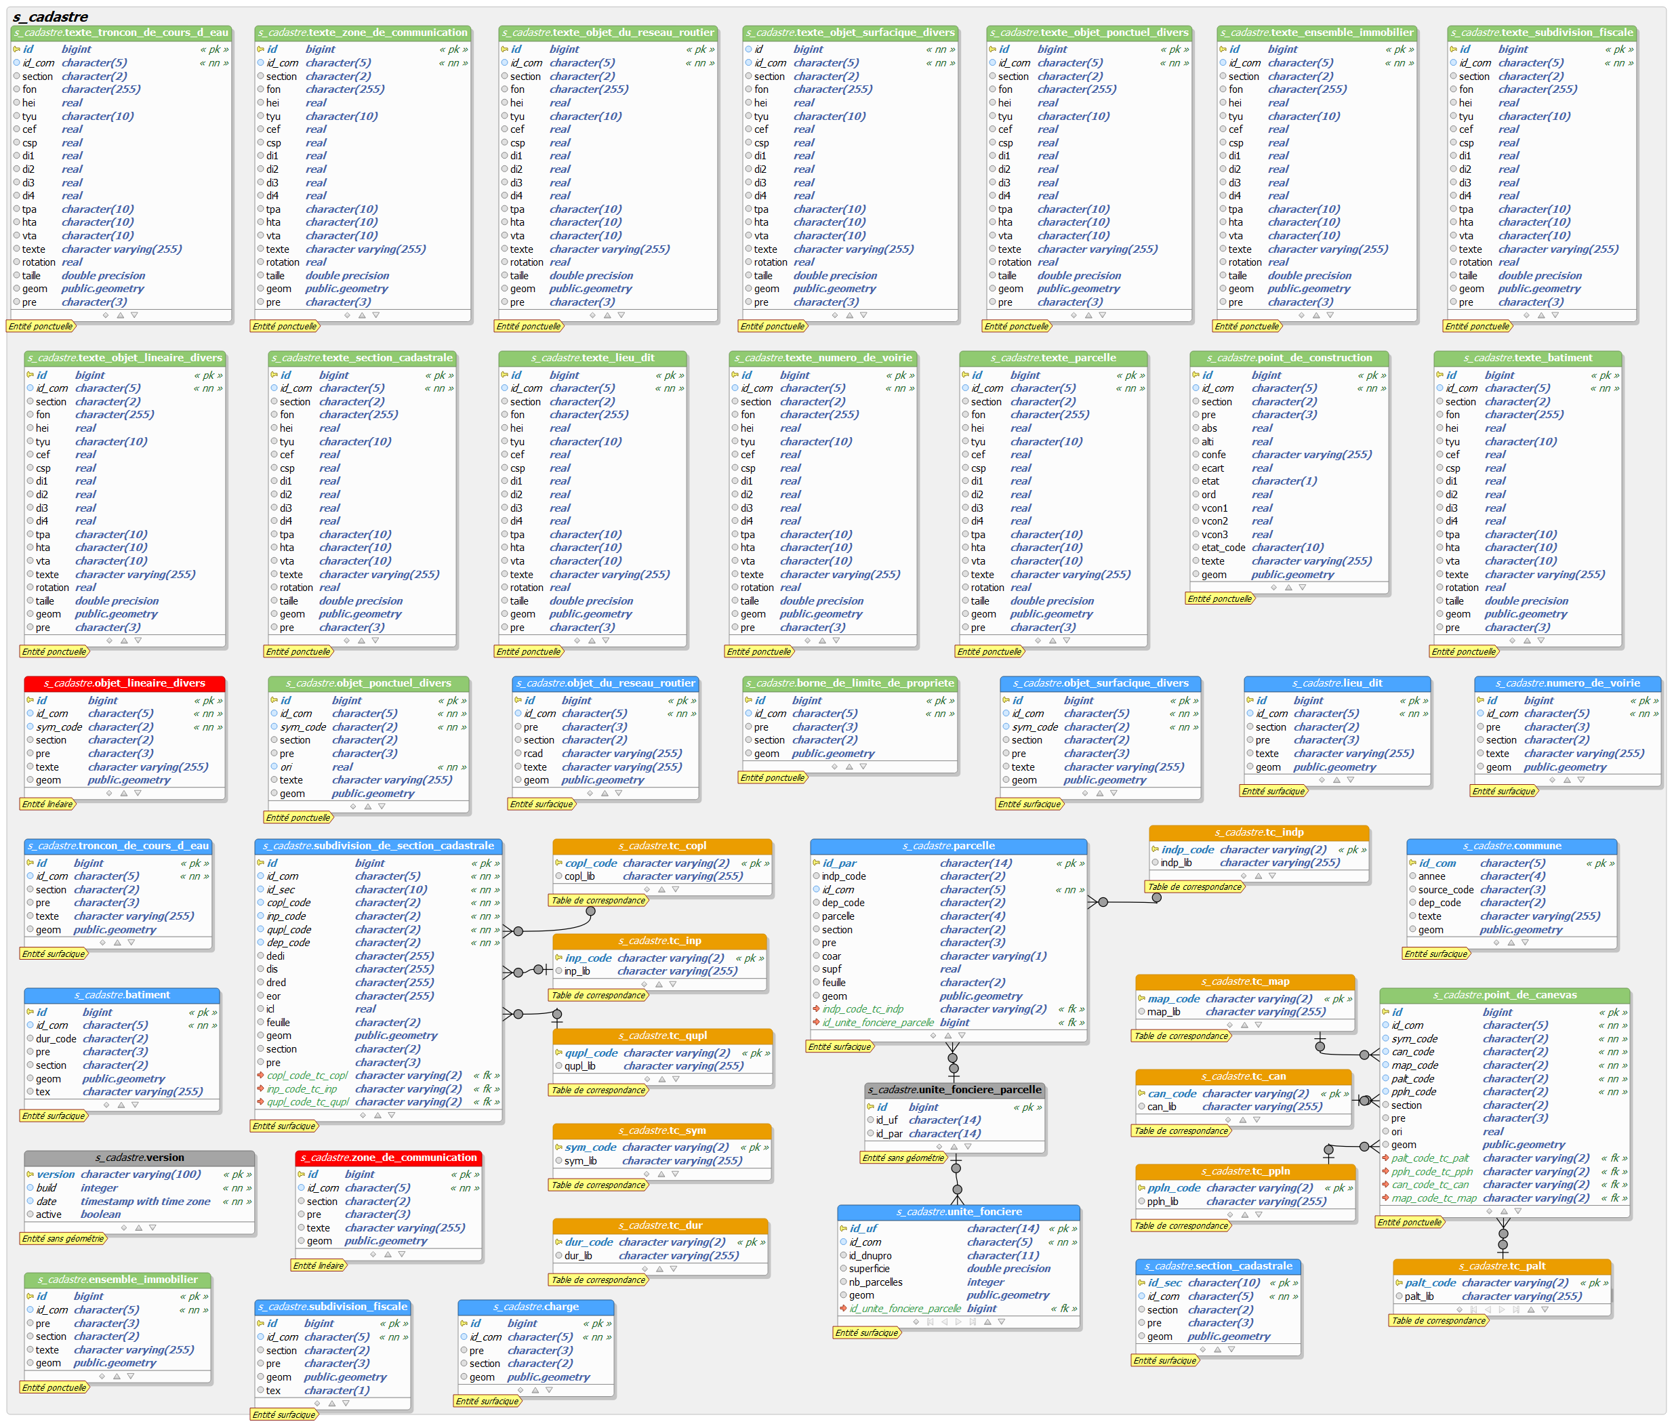Click the fk arrow of copl_code_tc_copl in subdivision_de_section_cadastrale

pyautogui.click(x=260, y=1076)
